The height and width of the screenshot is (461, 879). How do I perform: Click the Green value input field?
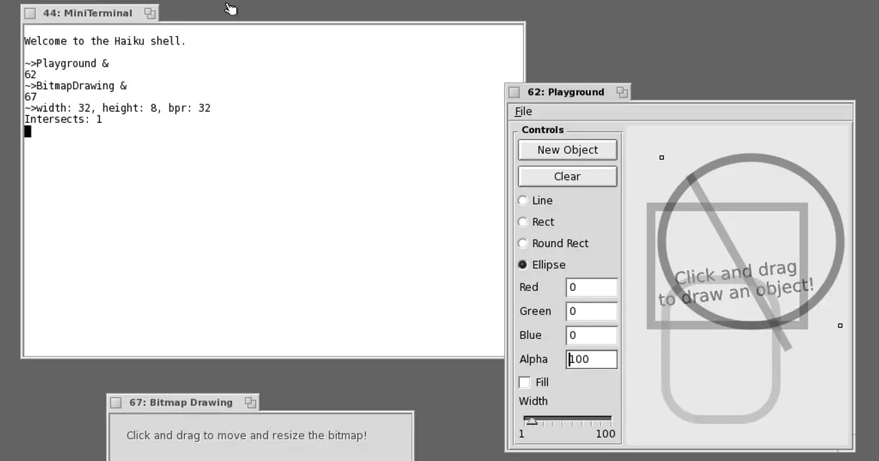(x=591, y=311)
